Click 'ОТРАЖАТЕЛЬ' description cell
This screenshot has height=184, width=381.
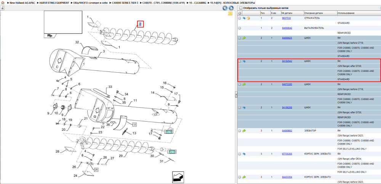(x=312, y=18)
